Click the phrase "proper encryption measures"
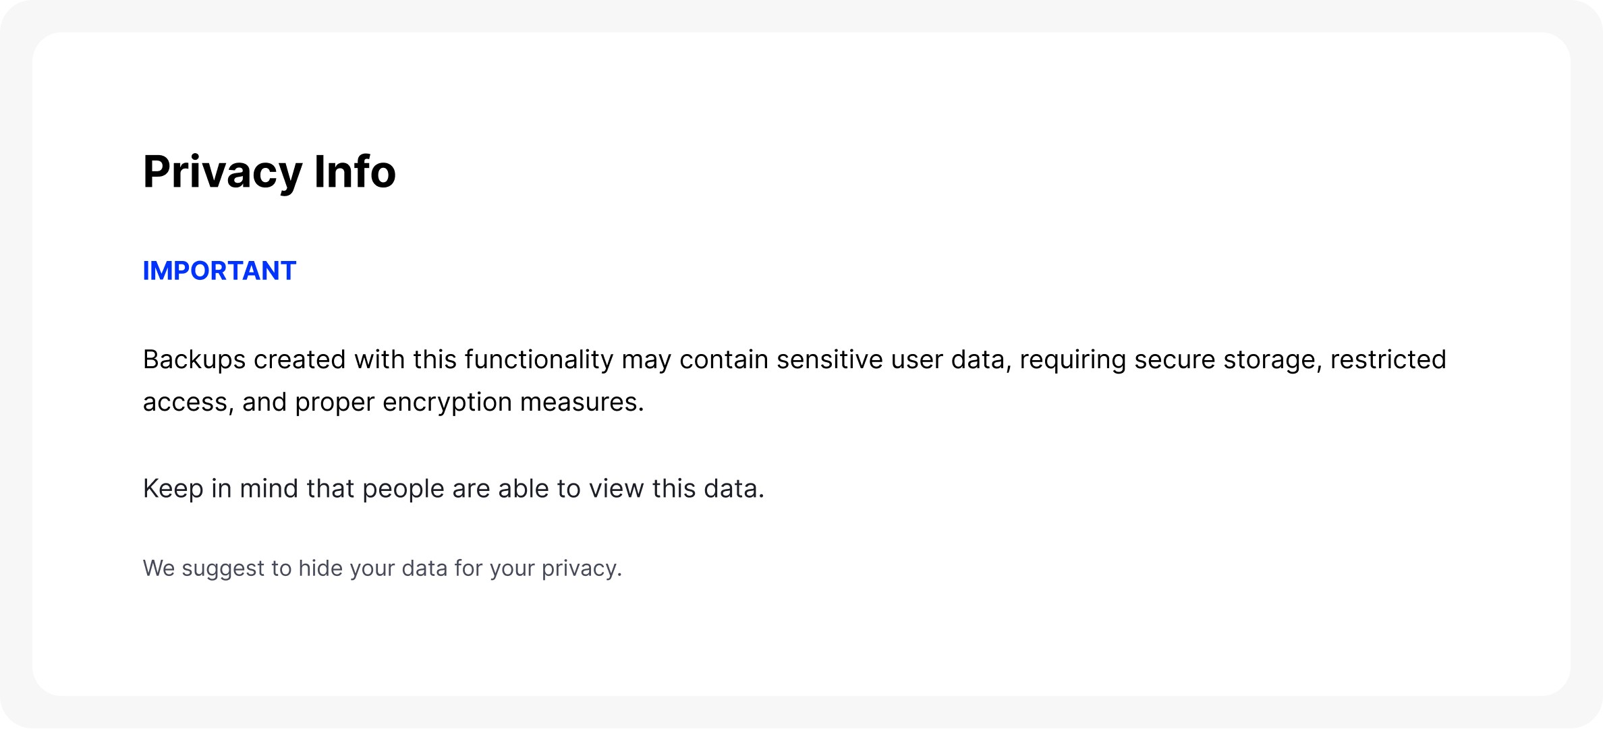Image resolution: width=1603 pixels, height=729 pixels. click(x=469, y=403)
